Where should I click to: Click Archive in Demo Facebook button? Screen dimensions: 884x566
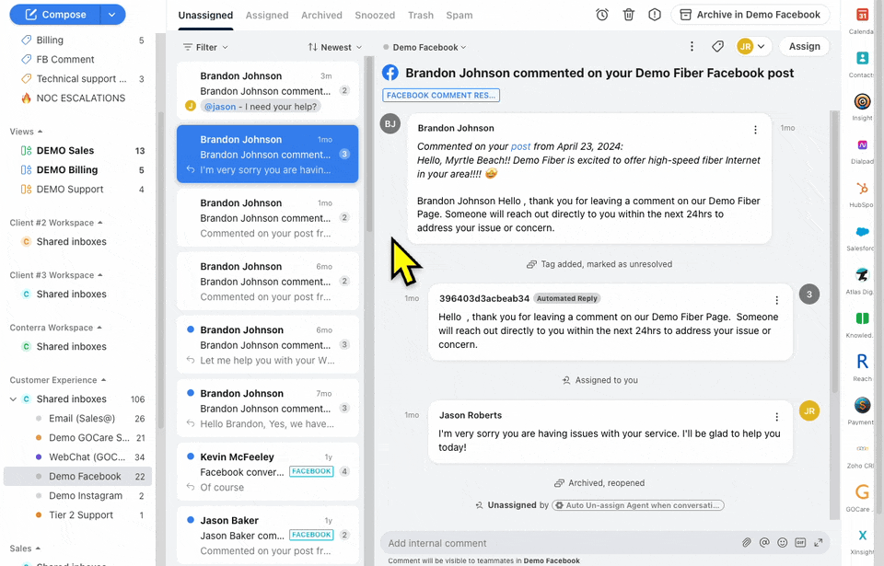click(750, 15)
